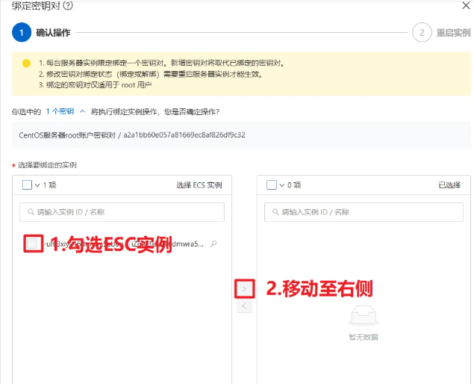This screenshot has height=384, width=474.
Task: Open the selection dropdown arrow beside 0 项
Action: point(281,185)
